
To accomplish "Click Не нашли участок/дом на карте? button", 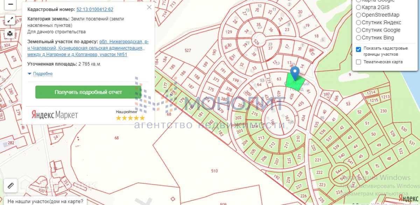I will (x=45, y=201).
